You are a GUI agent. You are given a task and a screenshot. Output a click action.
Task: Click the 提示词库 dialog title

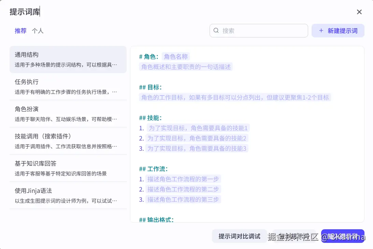tap(25, 12)
